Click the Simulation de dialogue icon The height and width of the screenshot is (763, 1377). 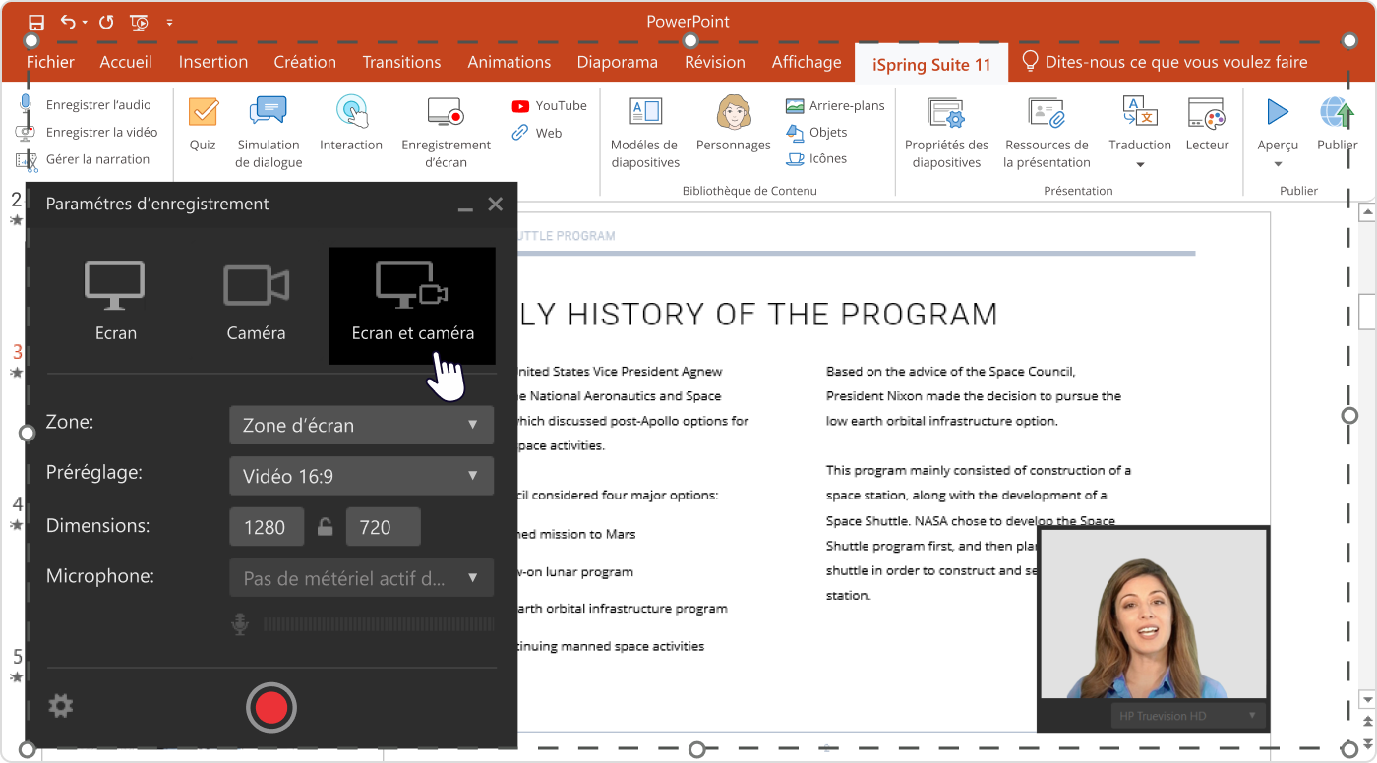coord(268,112)
